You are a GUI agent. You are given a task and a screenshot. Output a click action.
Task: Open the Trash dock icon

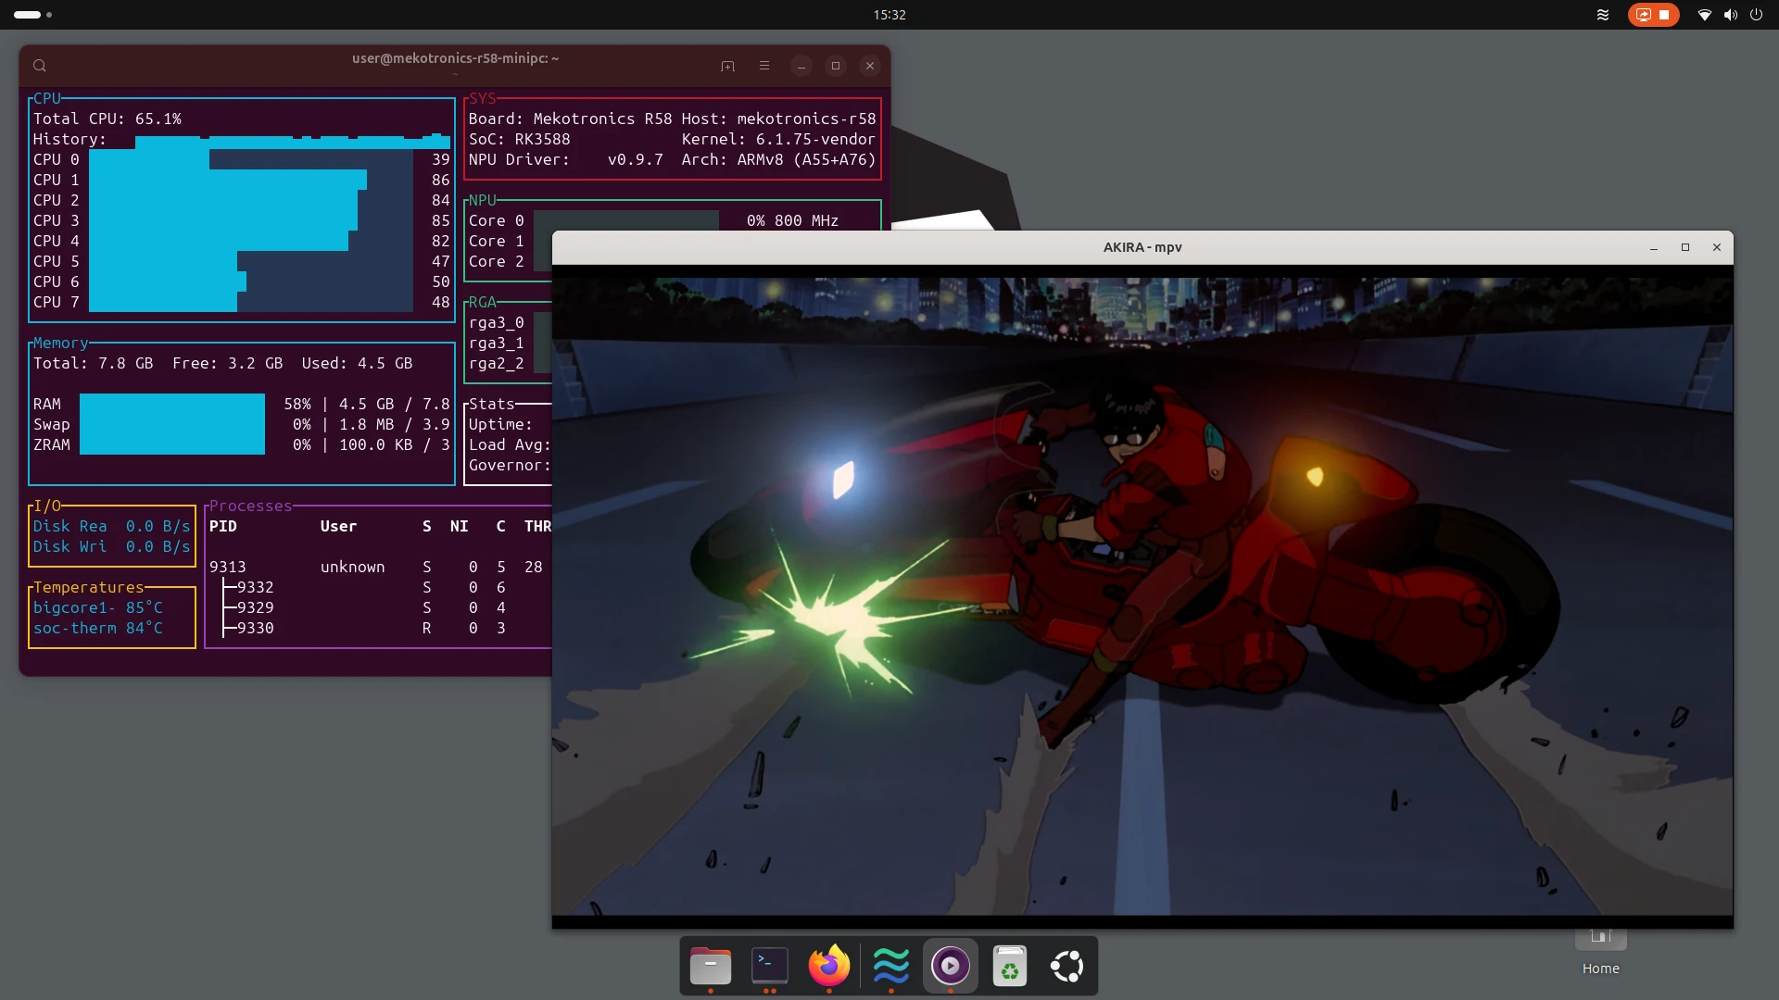[x=1009, y=966]
